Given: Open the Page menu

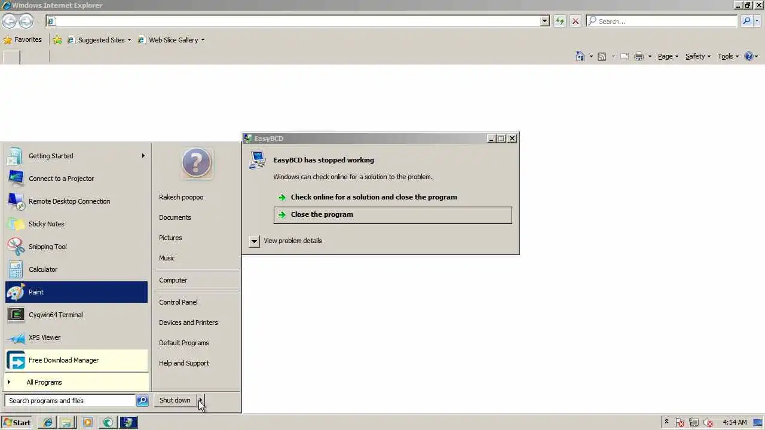Looking at the screenshot, I should point(668,56).
